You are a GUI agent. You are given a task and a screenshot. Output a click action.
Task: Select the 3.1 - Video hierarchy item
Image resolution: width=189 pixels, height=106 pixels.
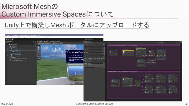coord(15,50)
